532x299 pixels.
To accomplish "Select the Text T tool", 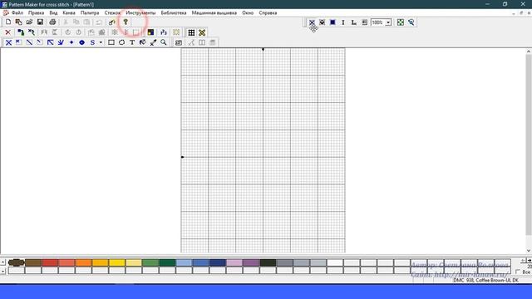I will coord(132,42).
